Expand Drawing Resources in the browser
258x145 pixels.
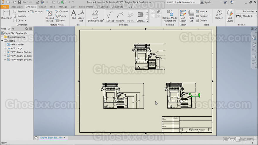click(x=2, y=37)
